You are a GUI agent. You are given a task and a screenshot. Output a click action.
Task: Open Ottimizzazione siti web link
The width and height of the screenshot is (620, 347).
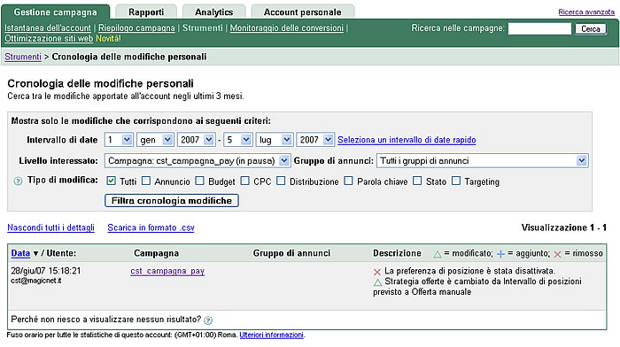pos(49,38)
